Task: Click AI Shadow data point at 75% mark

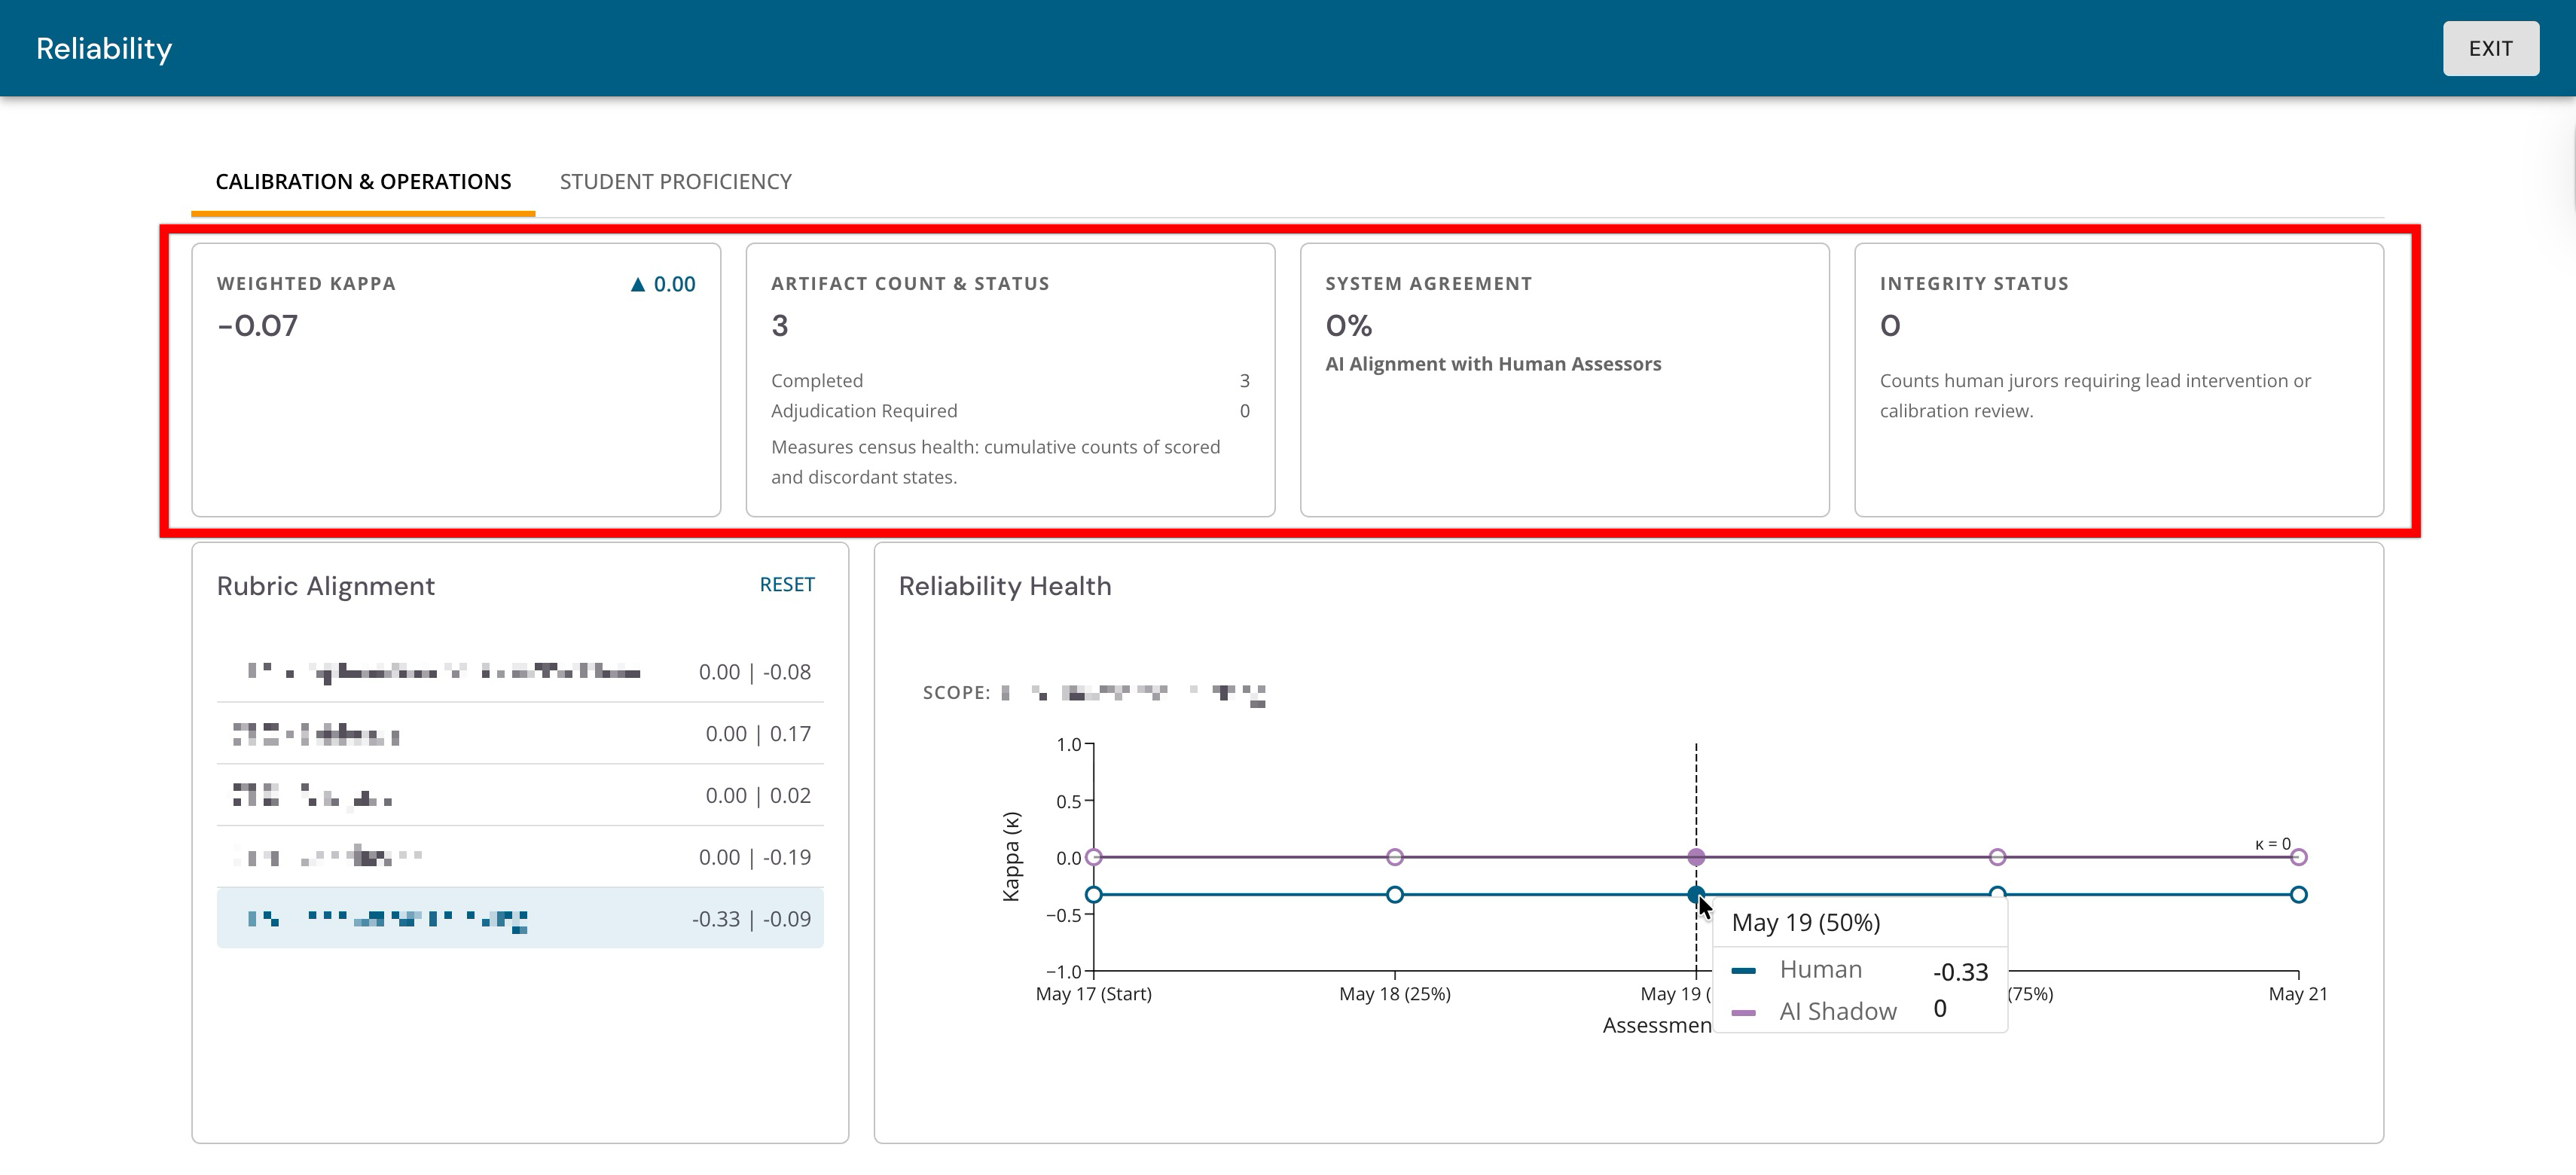Action: 1997,857
